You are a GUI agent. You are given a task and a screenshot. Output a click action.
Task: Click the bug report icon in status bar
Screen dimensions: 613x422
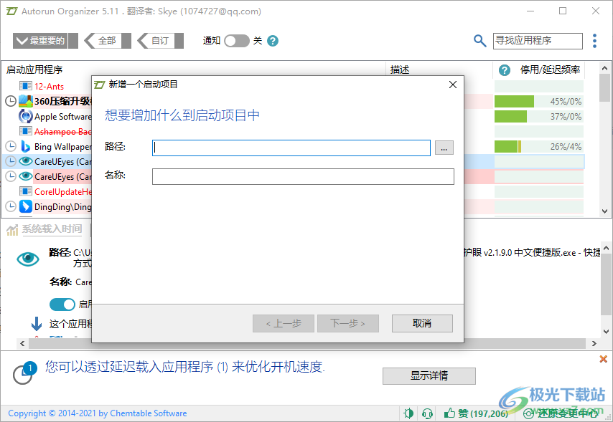click(x=408, y=413)
